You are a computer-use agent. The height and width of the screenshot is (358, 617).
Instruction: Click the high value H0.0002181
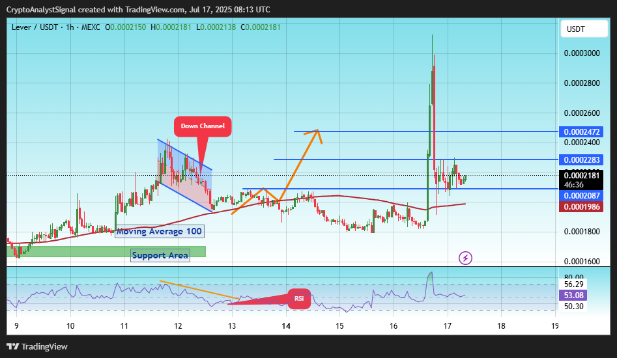[x=171, y=27]
